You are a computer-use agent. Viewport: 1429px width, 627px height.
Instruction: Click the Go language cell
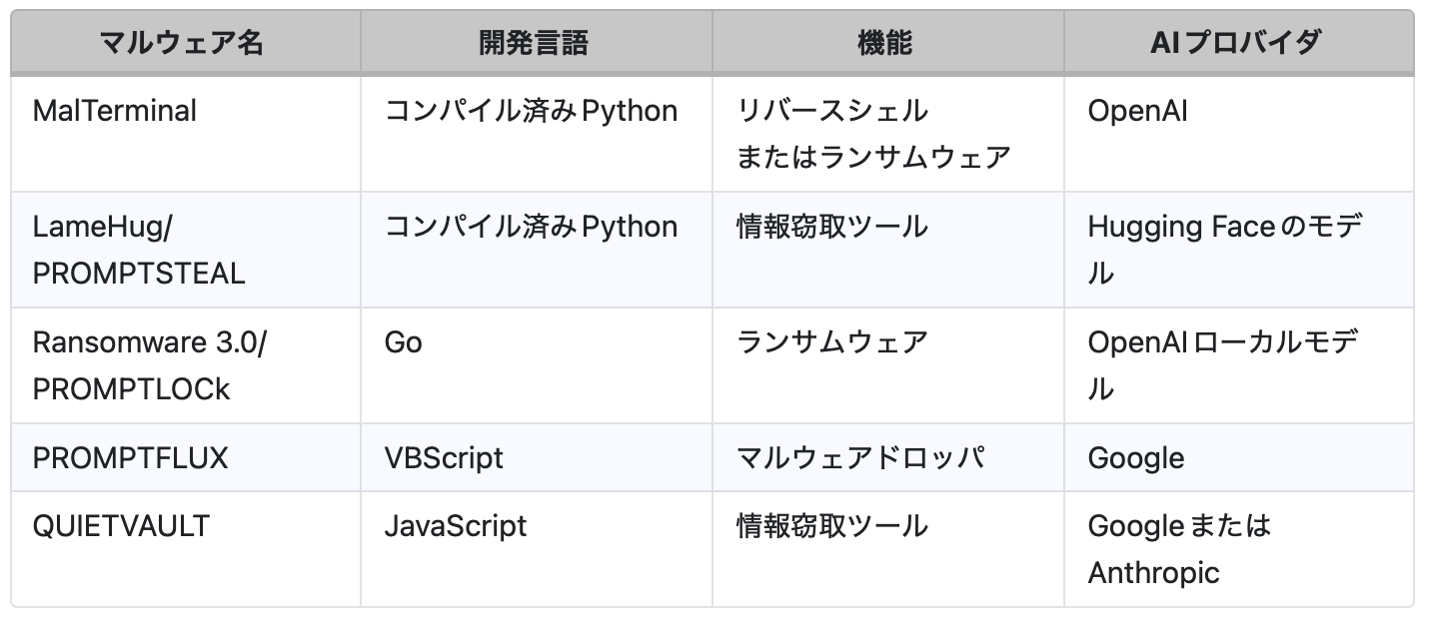click(404, 342)
